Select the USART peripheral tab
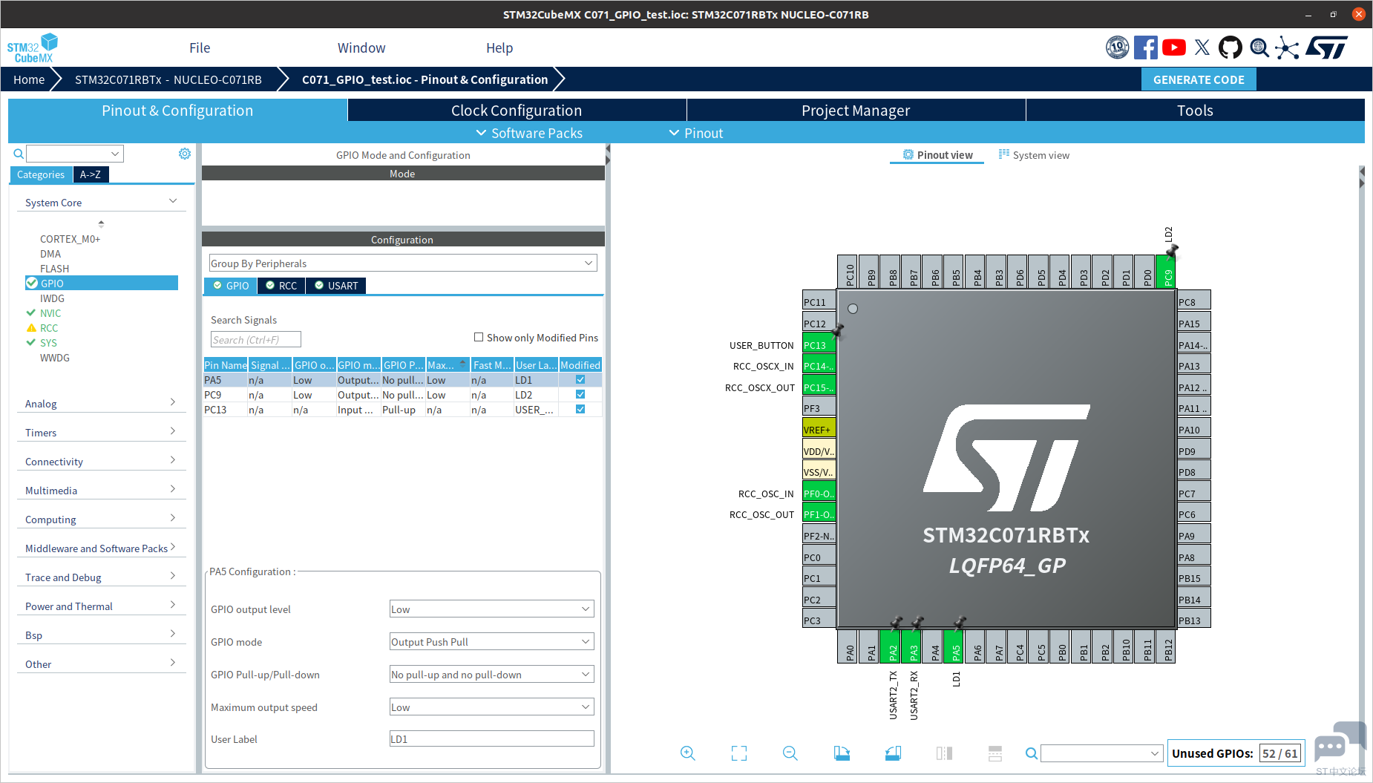Viewport: 1373px width, 783px height. click(336, 286)
